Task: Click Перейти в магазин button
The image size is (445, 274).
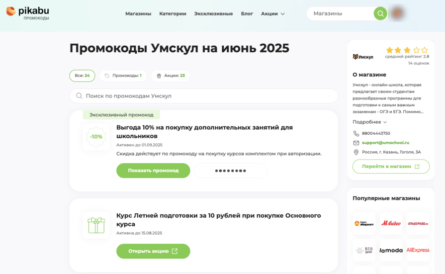Action: point(391,167)
